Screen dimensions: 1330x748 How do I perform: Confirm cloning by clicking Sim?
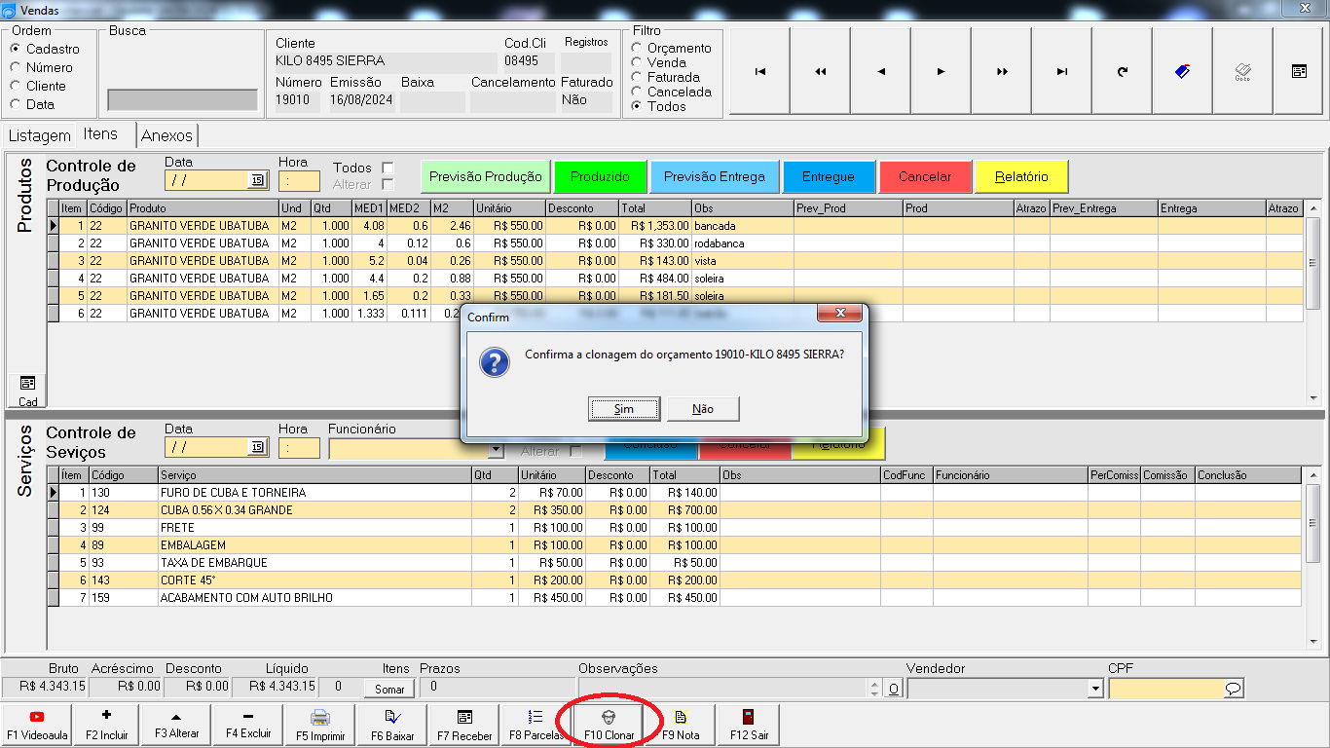(x=624, y=409)
